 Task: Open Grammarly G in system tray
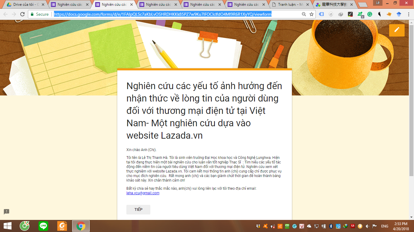(x=295, y=226)
